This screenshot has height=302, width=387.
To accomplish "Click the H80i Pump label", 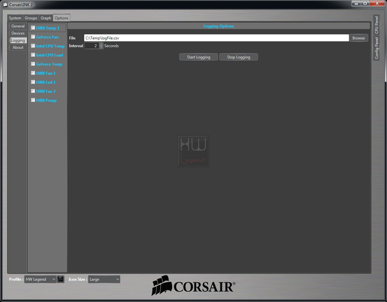I will point(46,100).
